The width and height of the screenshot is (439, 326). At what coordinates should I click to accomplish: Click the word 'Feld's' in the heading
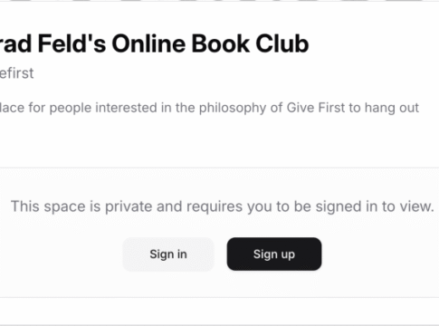point(72,44)
